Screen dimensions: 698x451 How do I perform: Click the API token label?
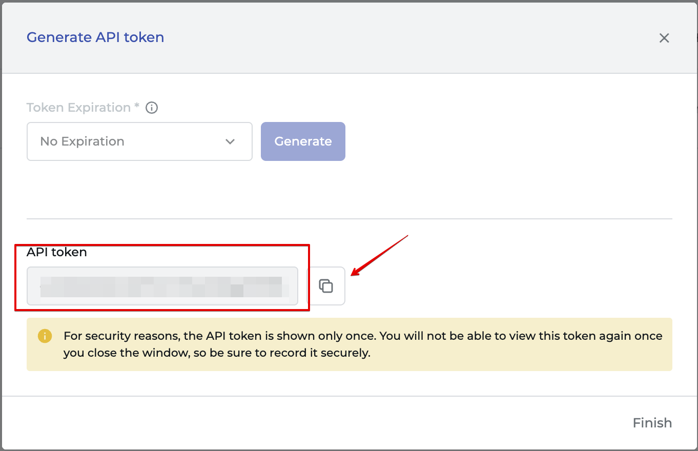click(57, 252)
